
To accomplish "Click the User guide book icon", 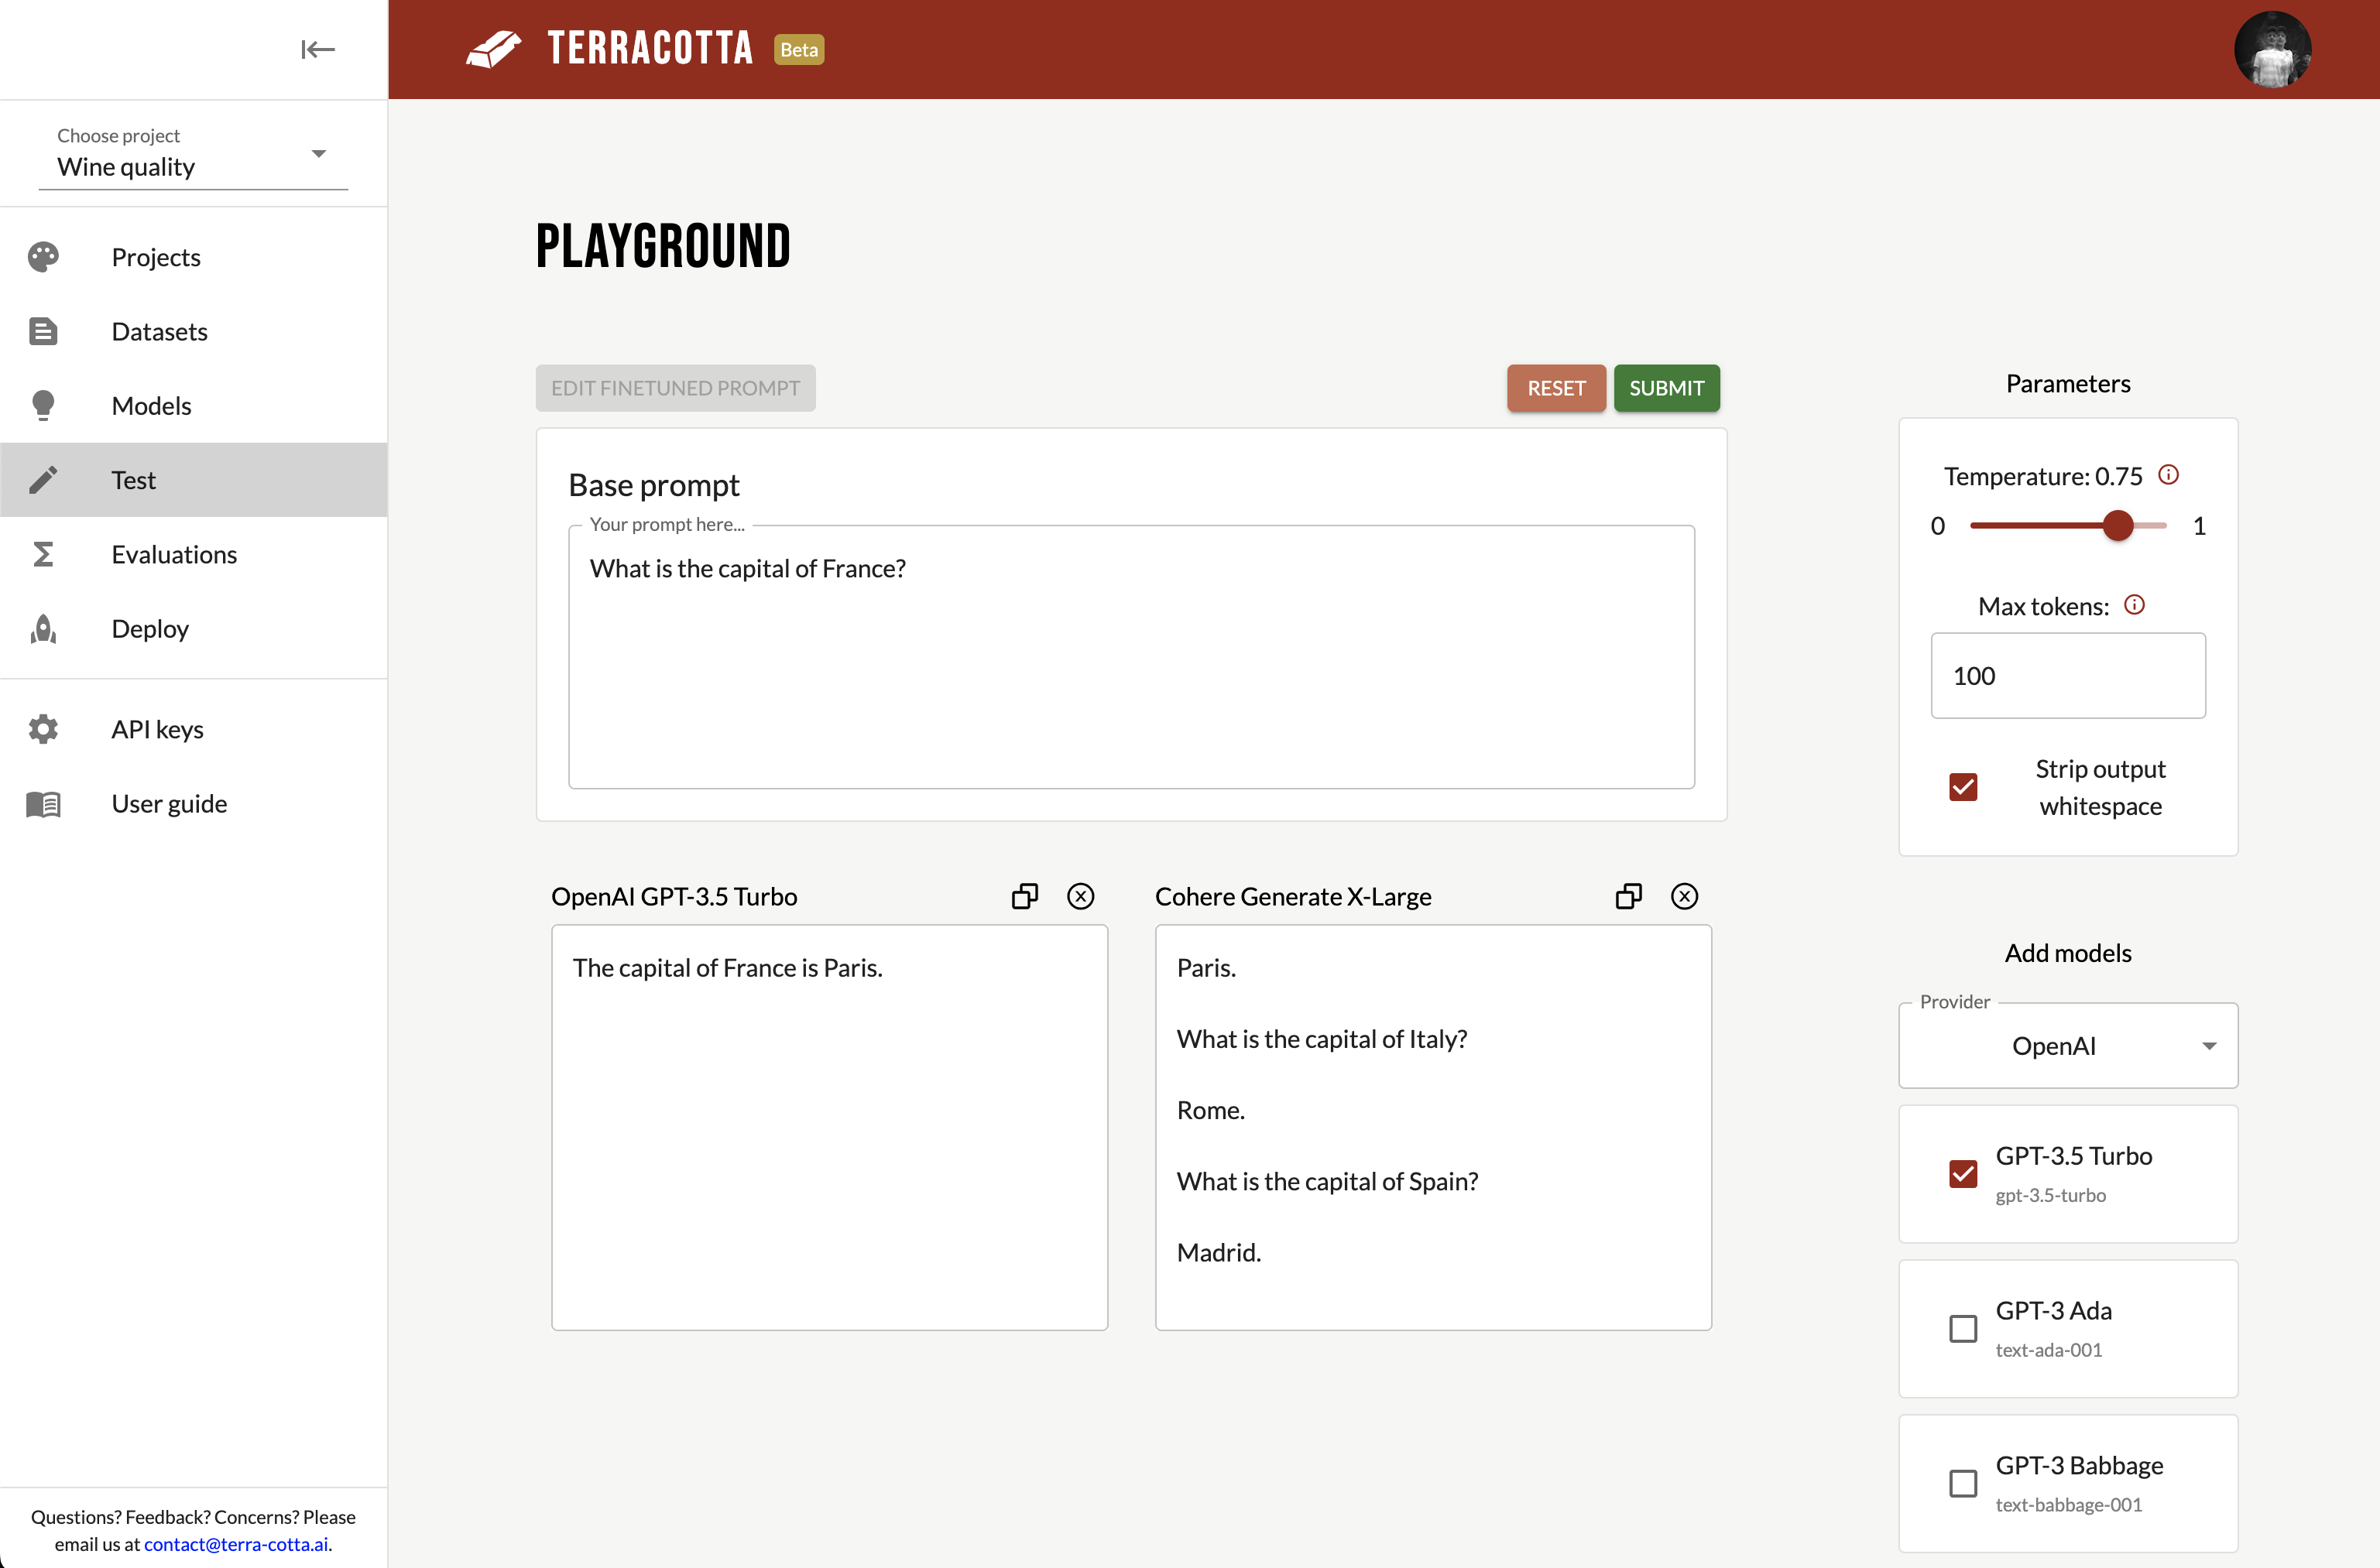I will point(43,804).
